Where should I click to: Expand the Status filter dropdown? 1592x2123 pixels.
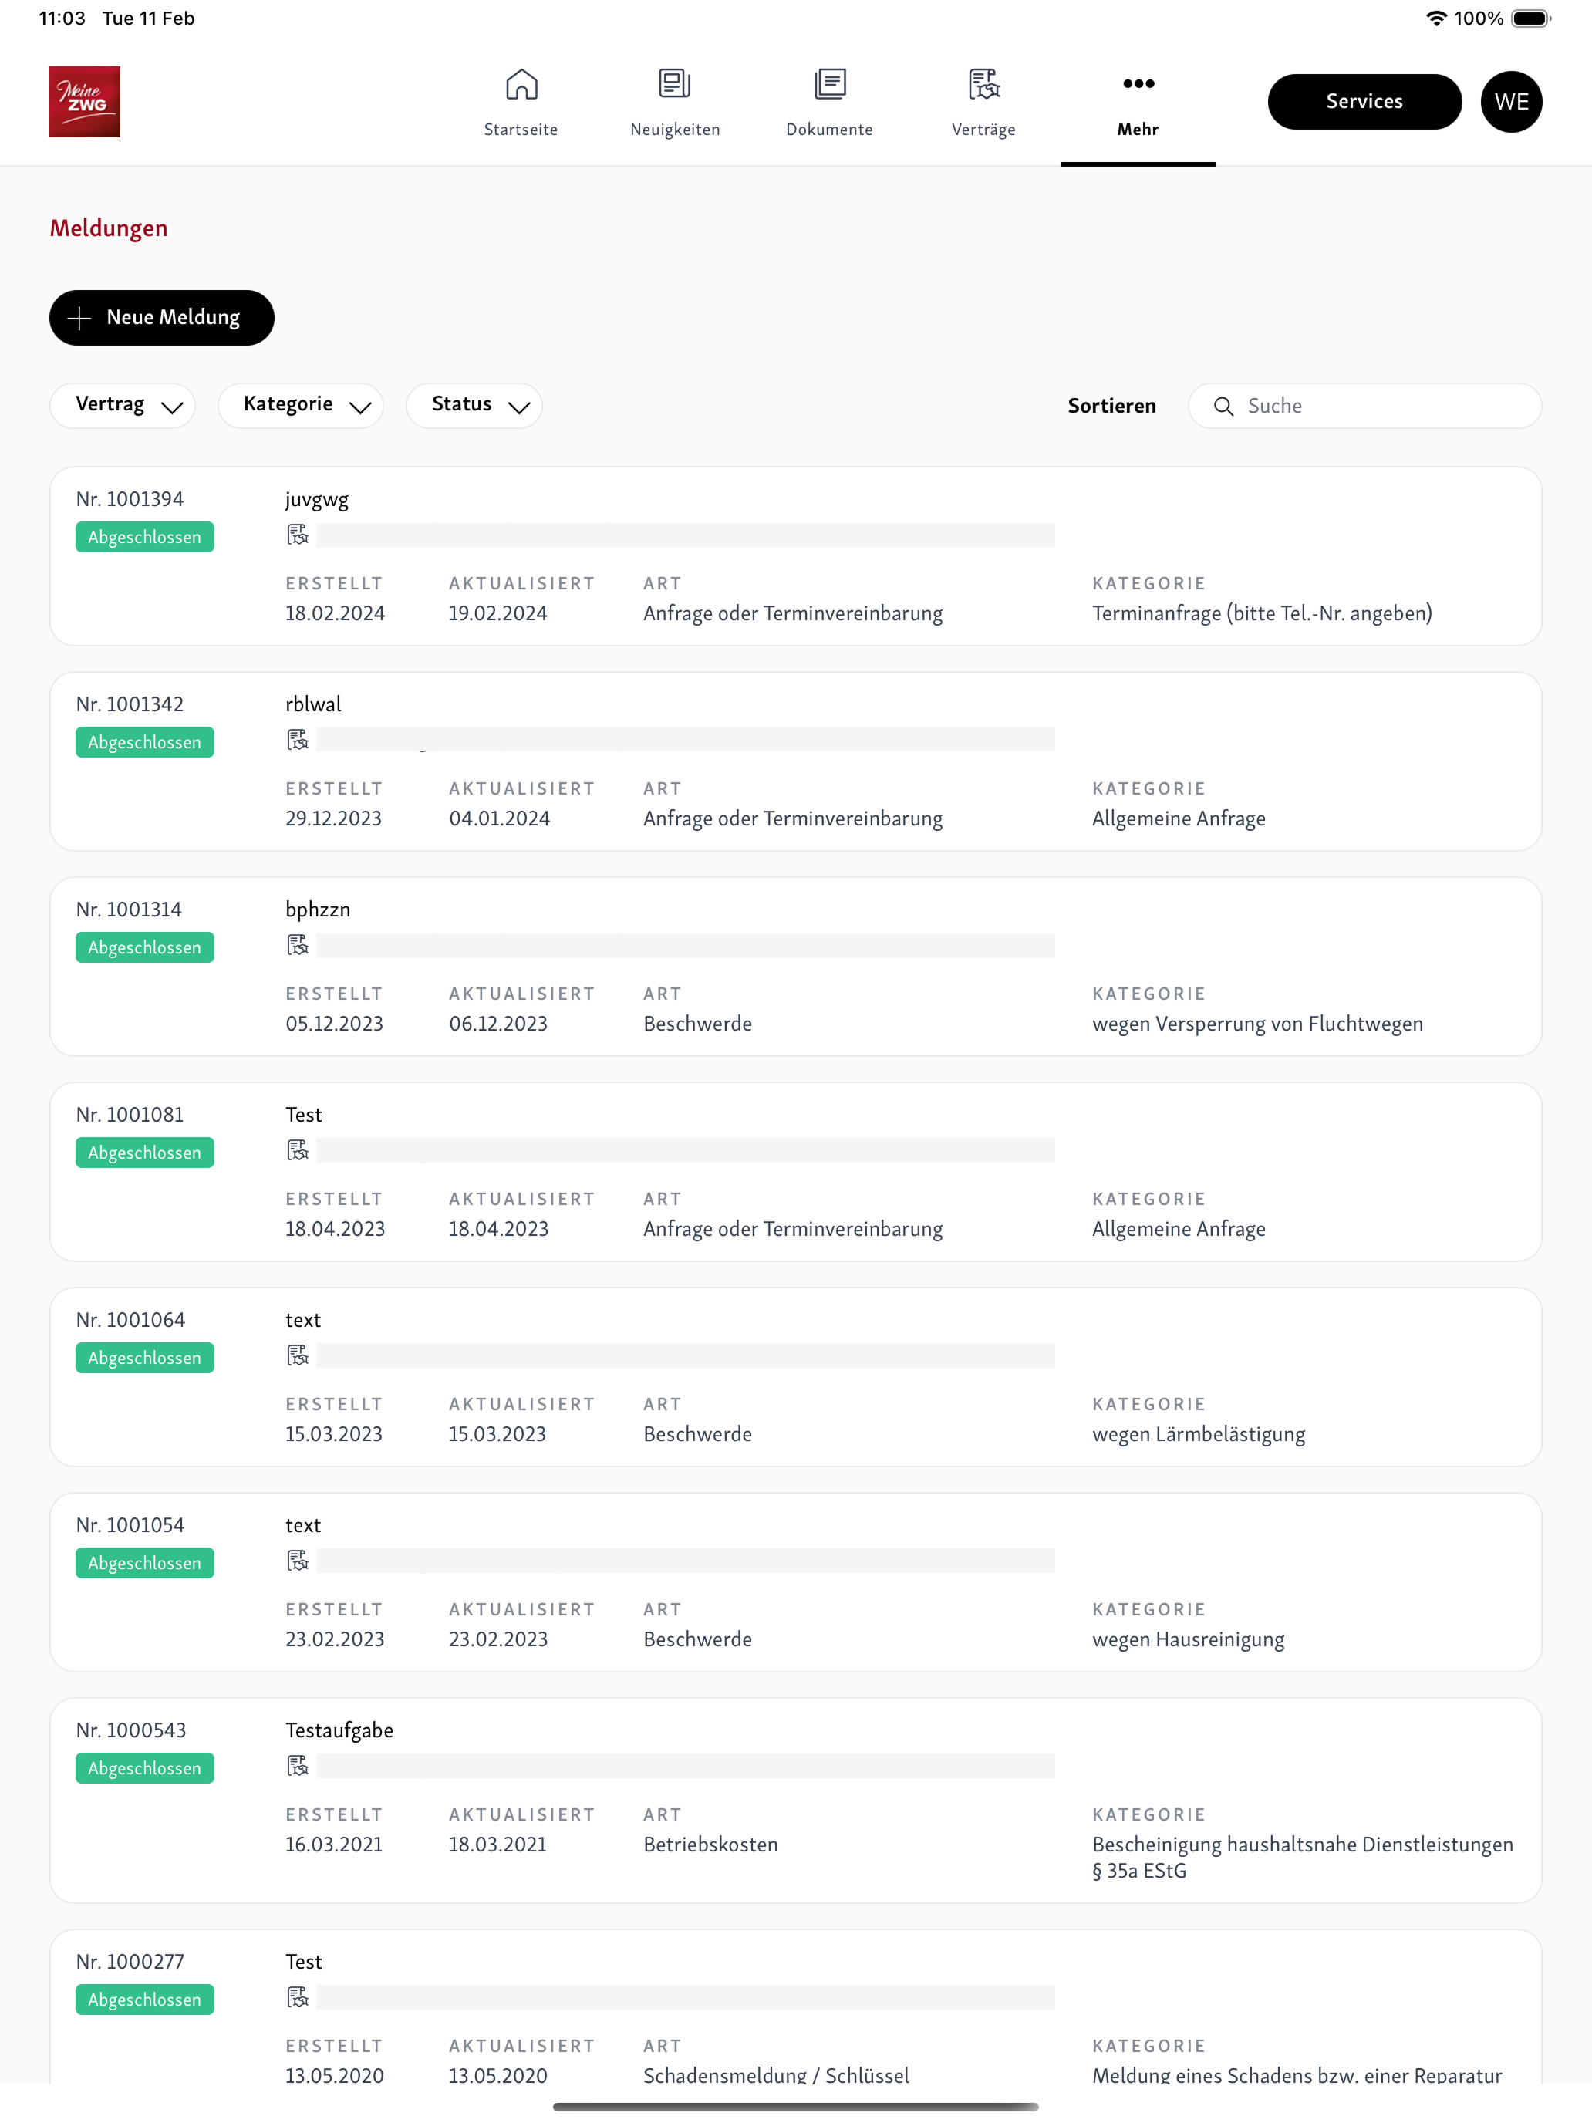pos(474,406)
